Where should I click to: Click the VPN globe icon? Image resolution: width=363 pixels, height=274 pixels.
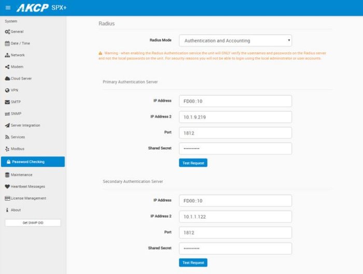point(7,90)
